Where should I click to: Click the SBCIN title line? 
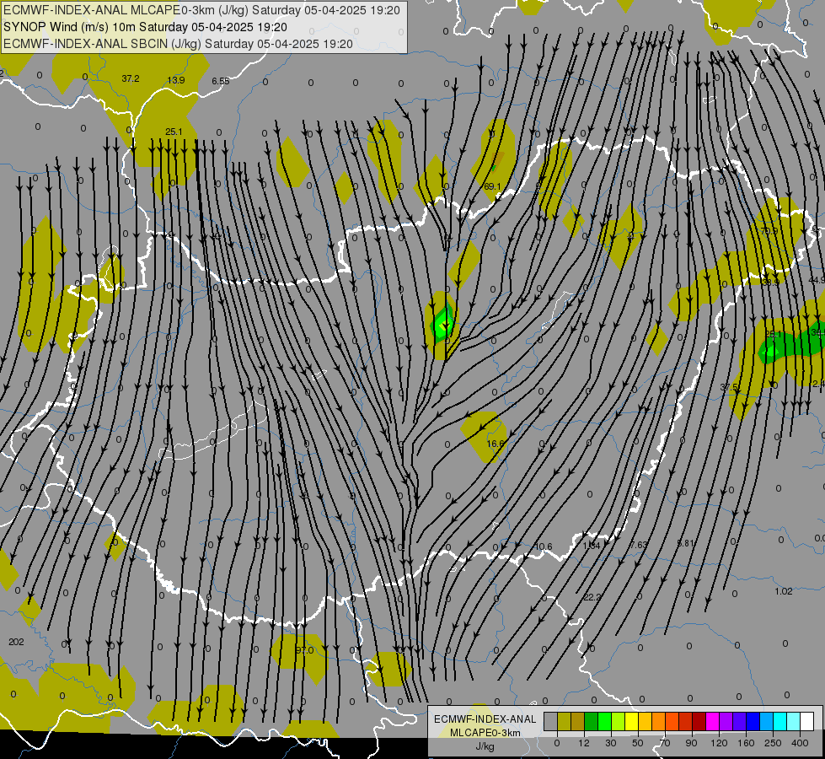178,44
